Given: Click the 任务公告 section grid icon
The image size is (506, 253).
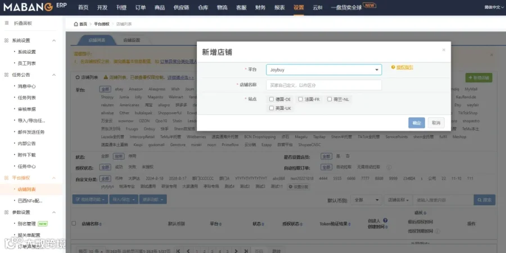Looking at the screenshot, I should tap(6, 75).
